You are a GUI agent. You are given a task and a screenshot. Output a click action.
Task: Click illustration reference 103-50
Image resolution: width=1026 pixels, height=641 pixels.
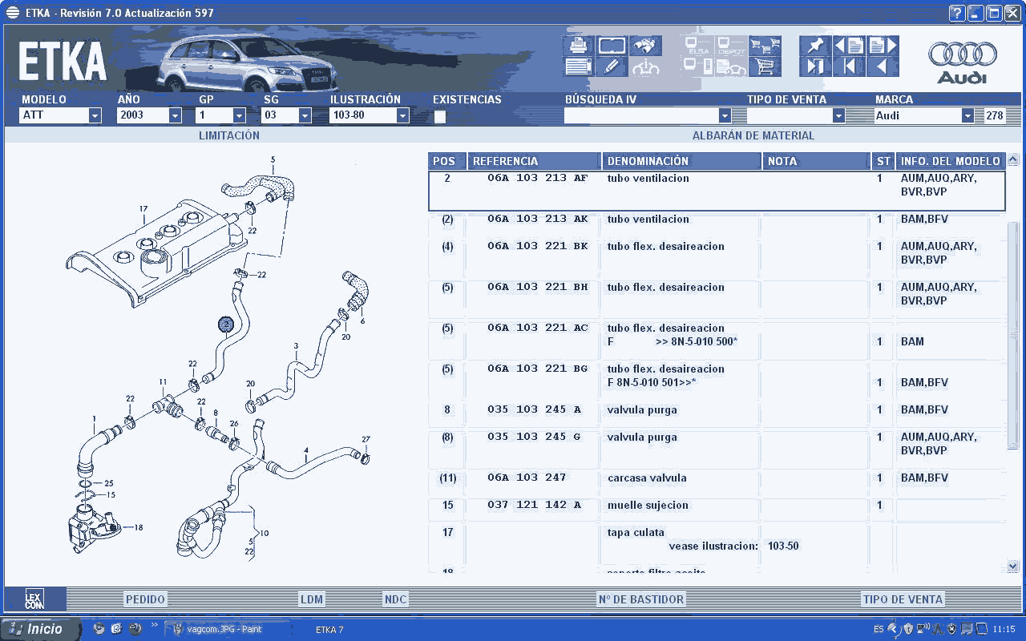(x=783, y=546)
